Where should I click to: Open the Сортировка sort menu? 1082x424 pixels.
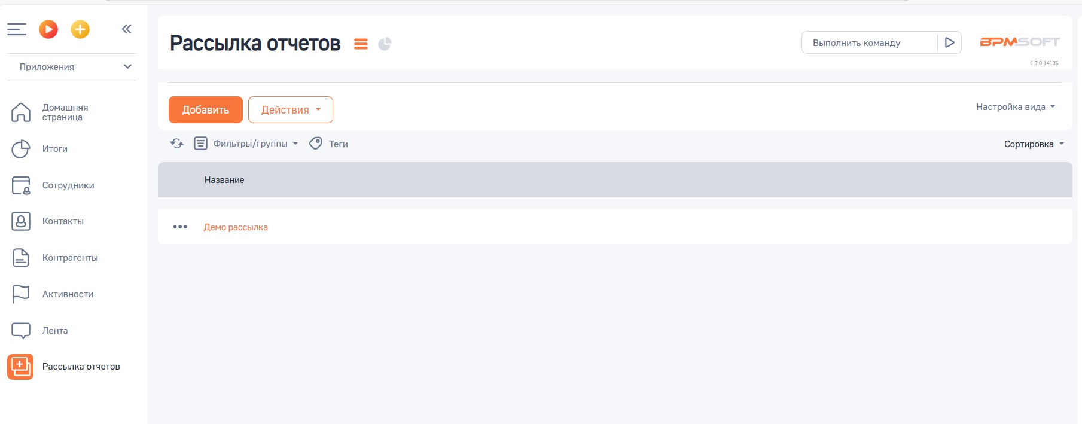[1034, 144]
